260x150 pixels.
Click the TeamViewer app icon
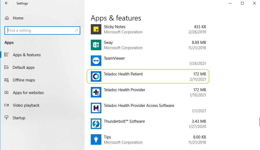click(96, 61)
